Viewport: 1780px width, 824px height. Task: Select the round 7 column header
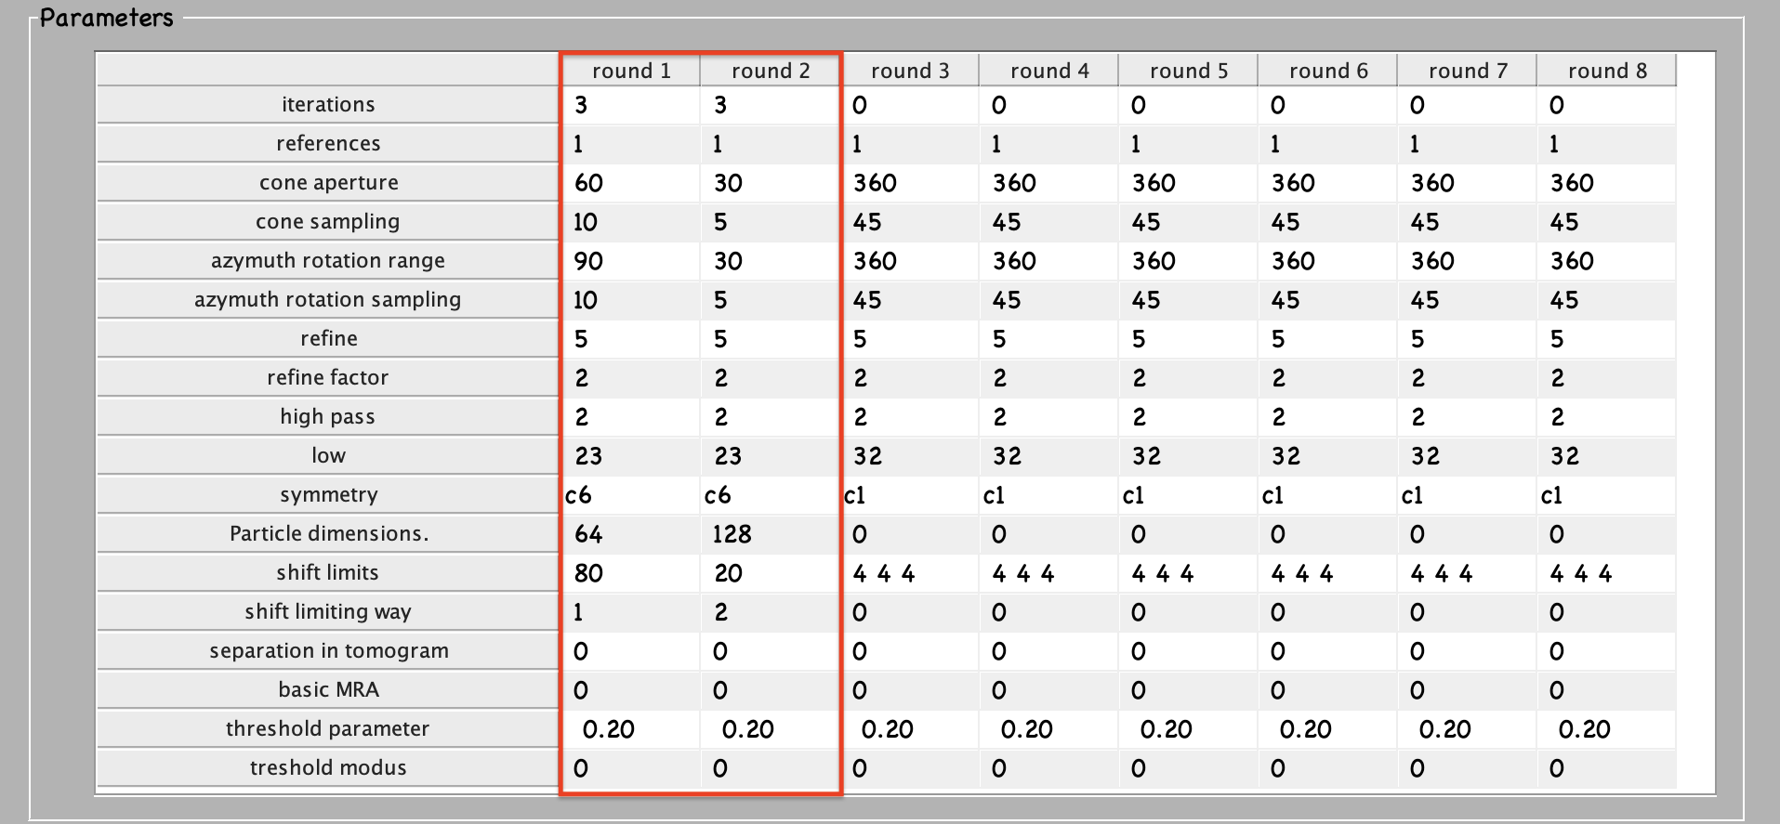click(1468, 71)
